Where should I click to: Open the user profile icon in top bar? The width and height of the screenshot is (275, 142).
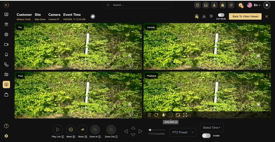point(214,5)
